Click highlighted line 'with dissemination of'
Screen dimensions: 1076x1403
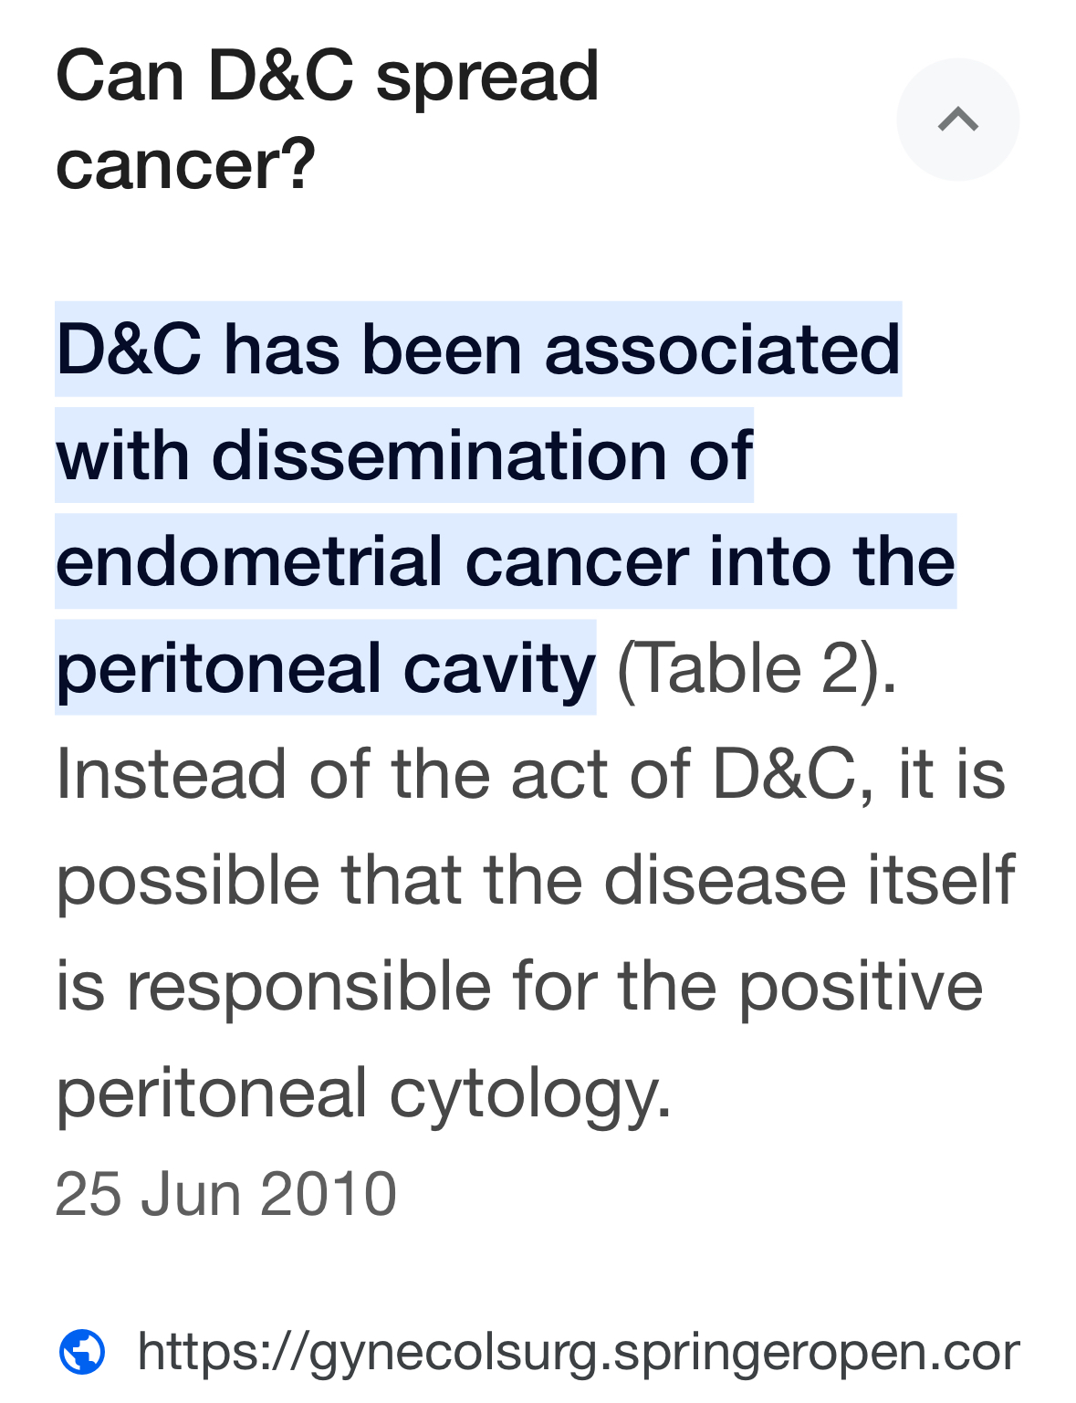pyautogui.click(x=404, y=455)
